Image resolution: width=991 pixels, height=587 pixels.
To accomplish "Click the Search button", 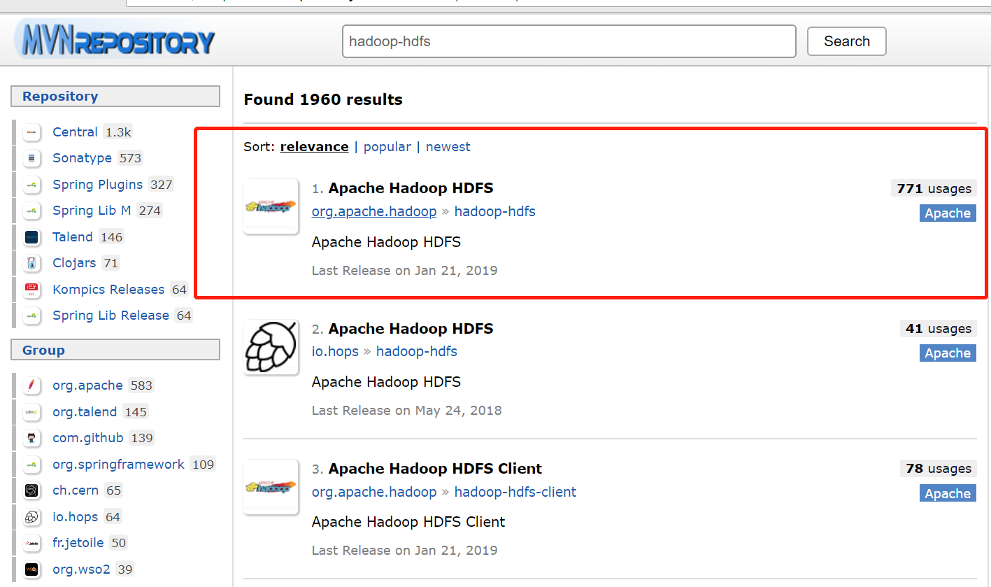I will (x=846, y=41).
